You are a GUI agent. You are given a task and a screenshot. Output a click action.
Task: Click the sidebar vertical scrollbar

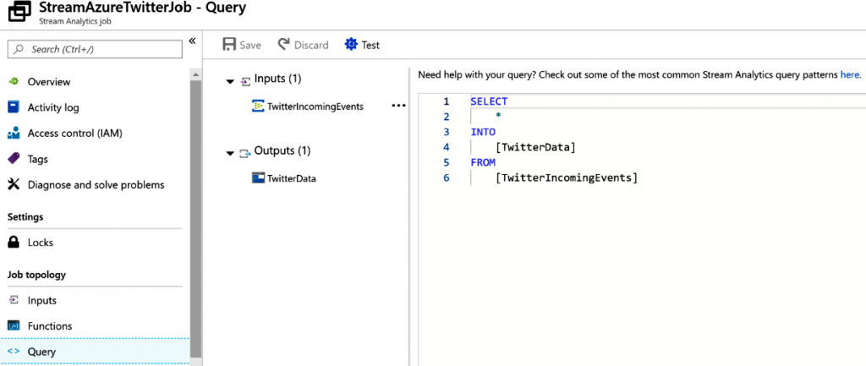pos(196,211)
